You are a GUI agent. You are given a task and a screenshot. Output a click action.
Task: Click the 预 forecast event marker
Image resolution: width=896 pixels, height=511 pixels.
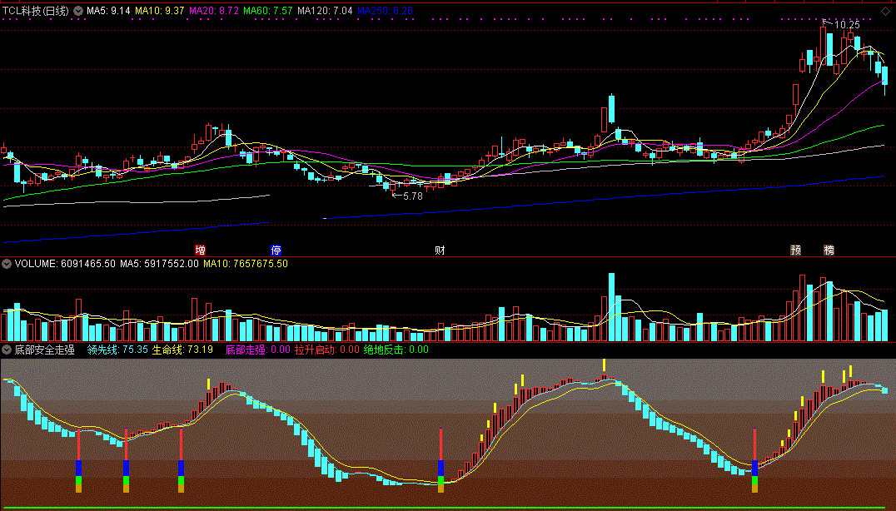tap(795, 250)
